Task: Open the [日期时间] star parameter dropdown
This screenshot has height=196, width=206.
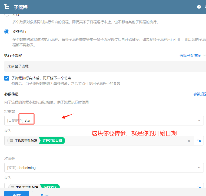Action: click(x=104, y=120)
